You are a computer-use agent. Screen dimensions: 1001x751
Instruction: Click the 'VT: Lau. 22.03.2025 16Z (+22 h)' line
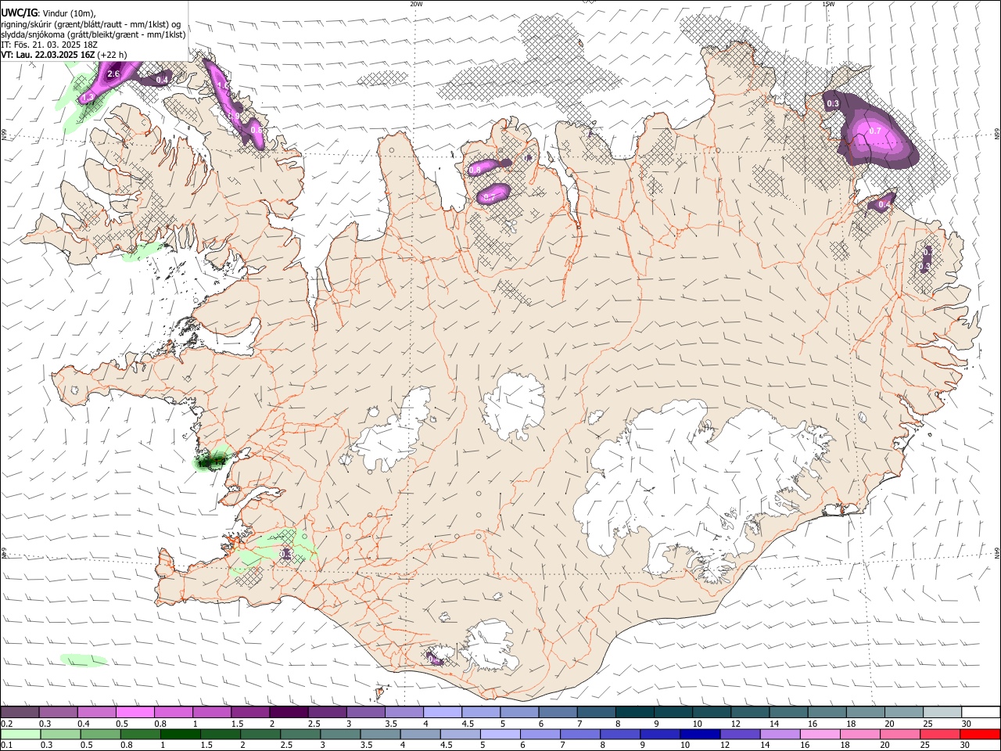point(63,55)
